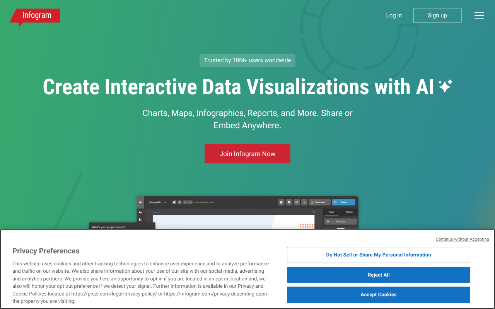
Task: Accept Cookies in the privacy banner
Action: coord(378,294)
